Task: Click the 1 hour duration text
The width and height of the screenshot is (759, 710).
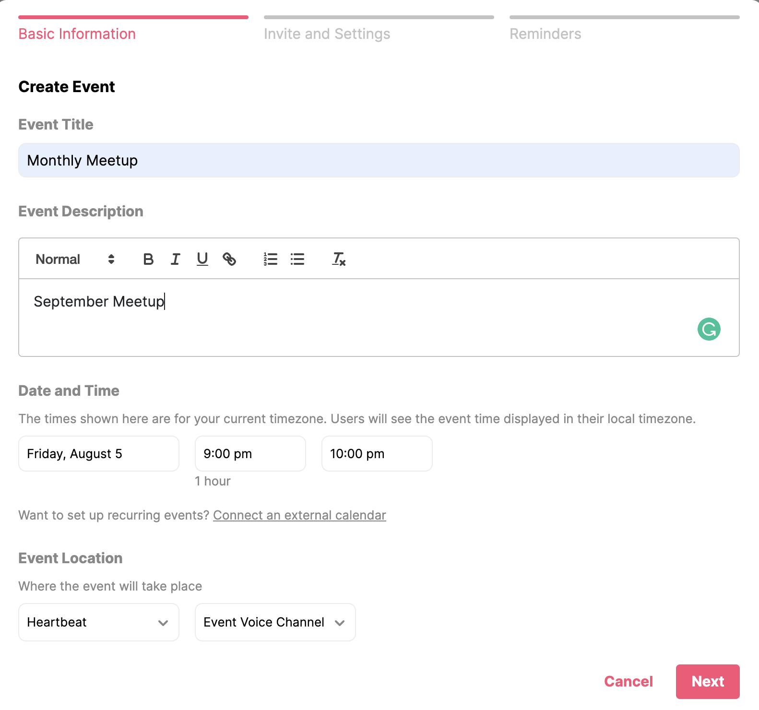Action: point(213,481)
